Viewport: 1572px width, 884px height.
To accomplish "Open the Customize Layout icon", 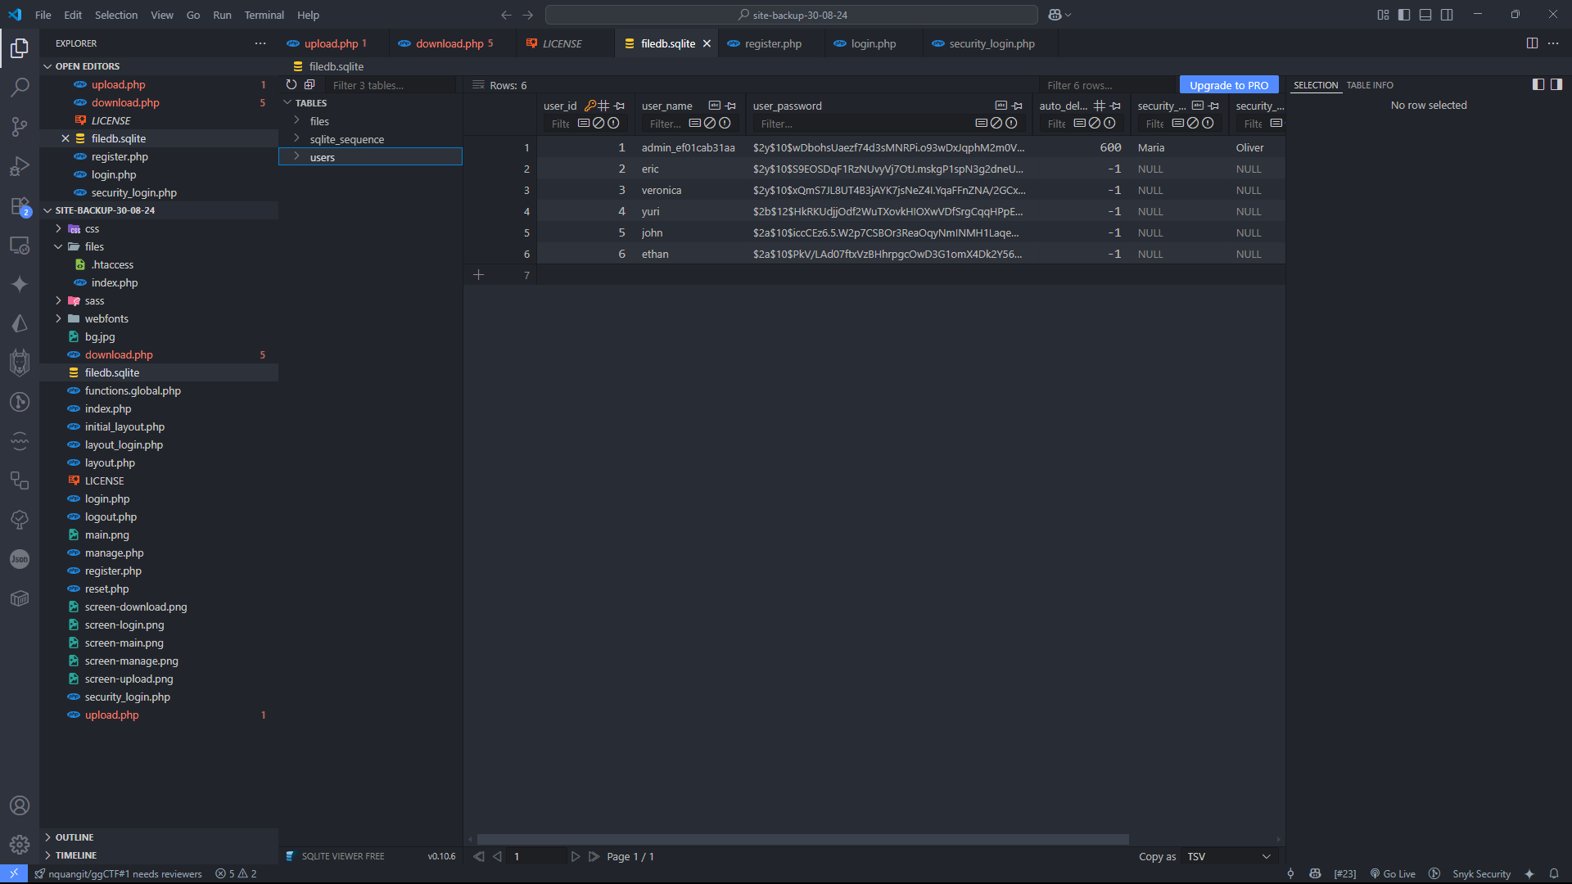I will point(1383,15).
